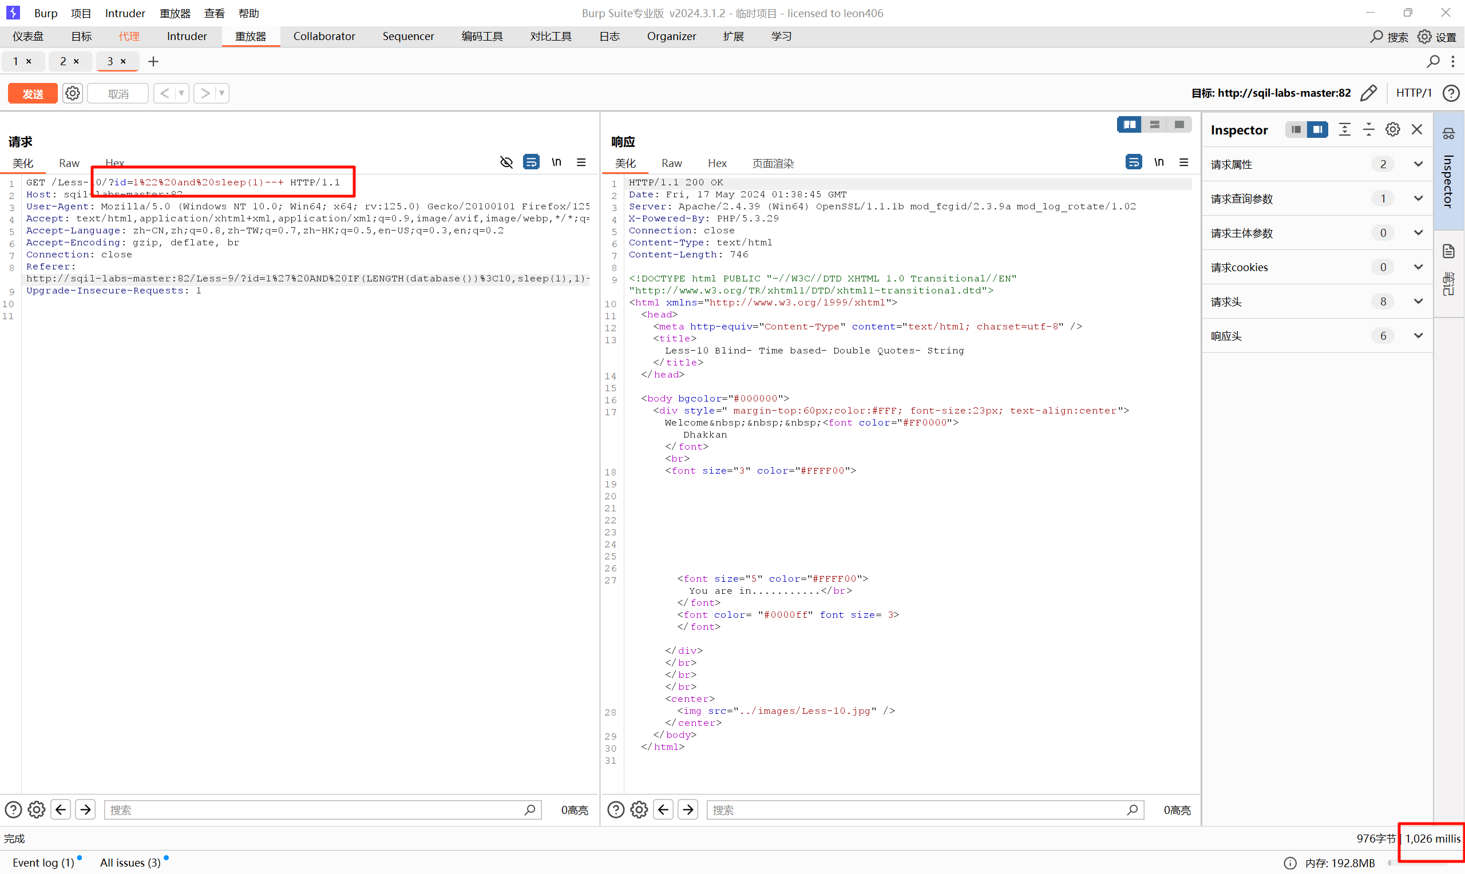Open the send settings gear beside 发送
Image resolution: width=1465 pixels, height=874 pixels.
pos(73,94)
